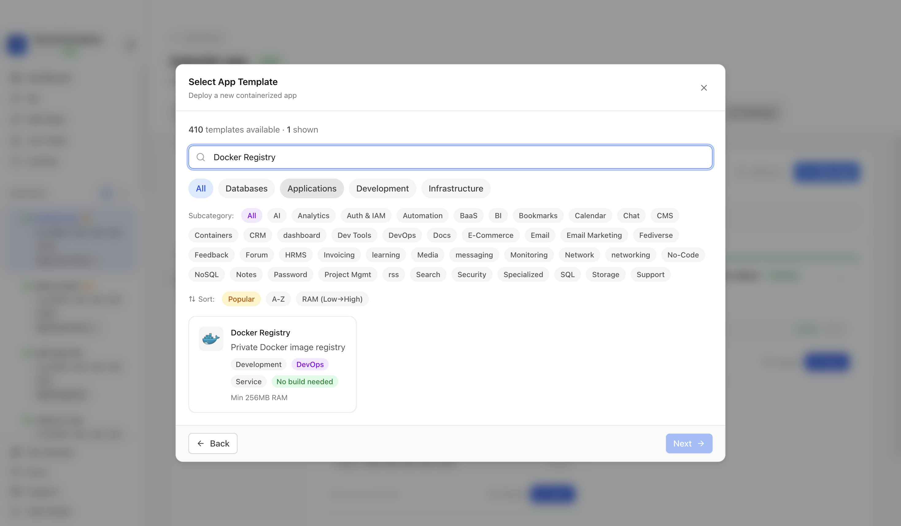901x526 pixels.
Task: Filter by Specialized subcategory
Action: click(x=523, y=275)
